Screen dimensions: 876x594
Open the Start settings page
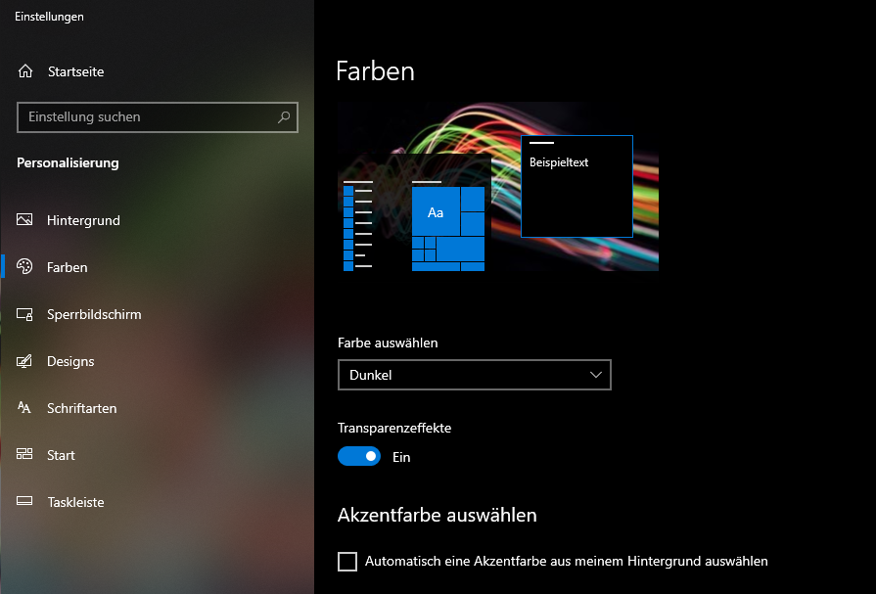[61, 455]
